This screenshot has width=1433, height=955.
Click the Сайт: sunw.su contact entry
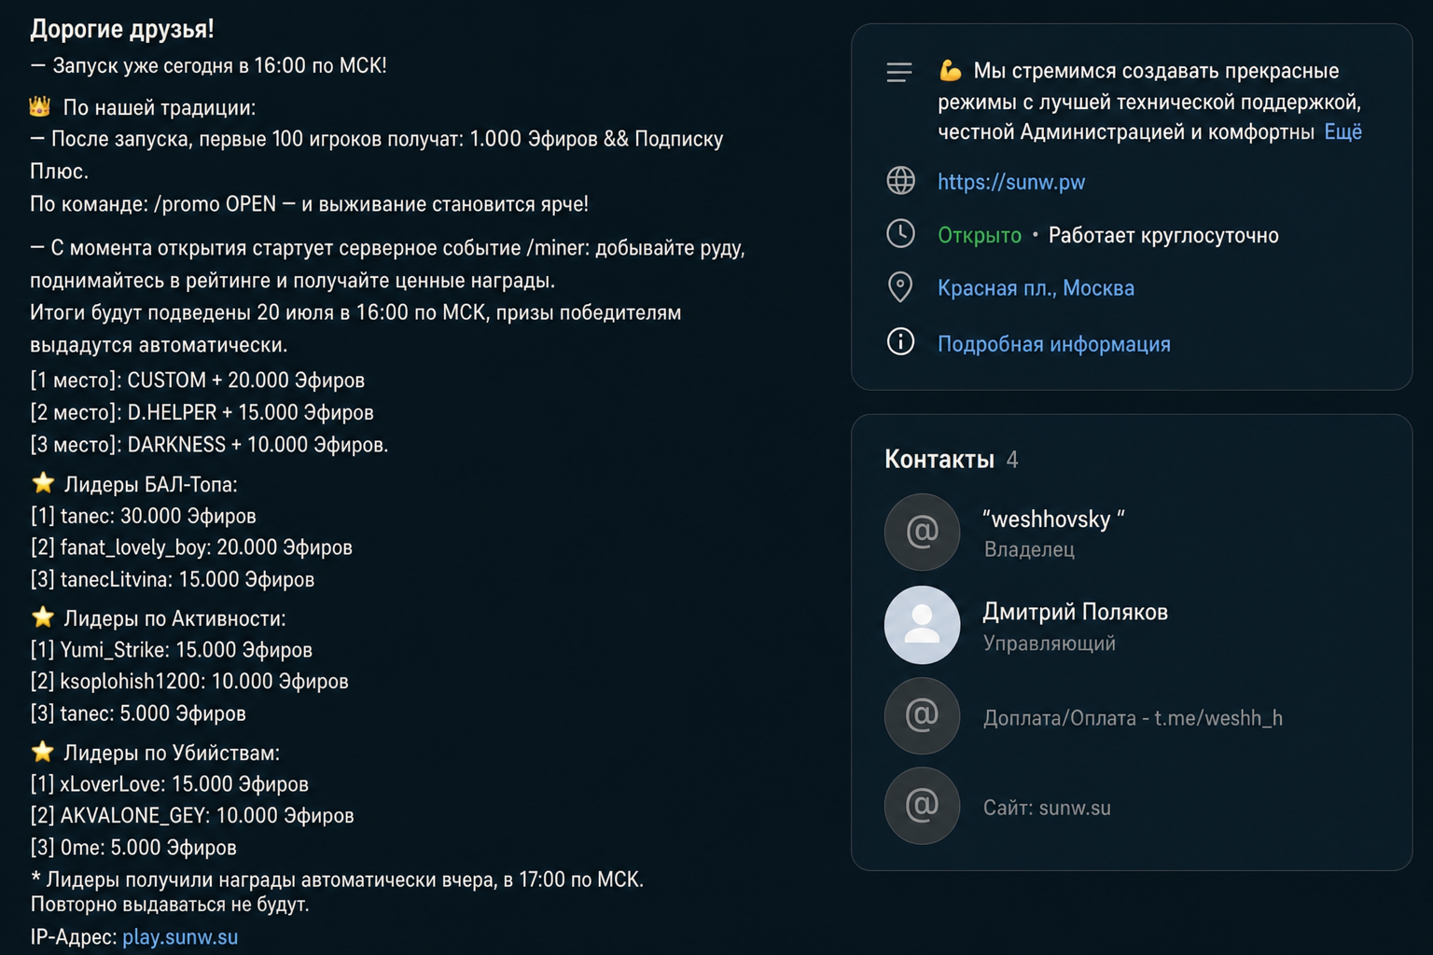[x=1047, y=808]
